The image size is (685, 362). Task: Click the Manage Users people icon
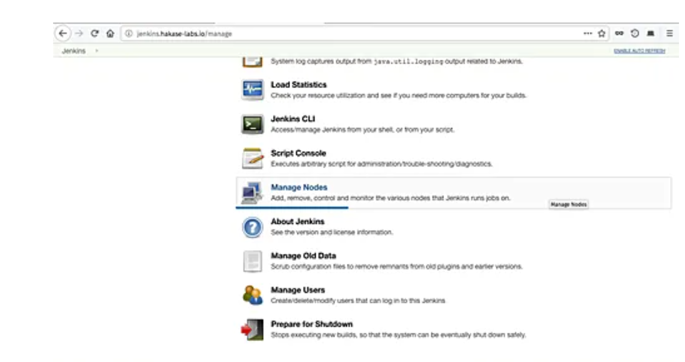[252, 295]
